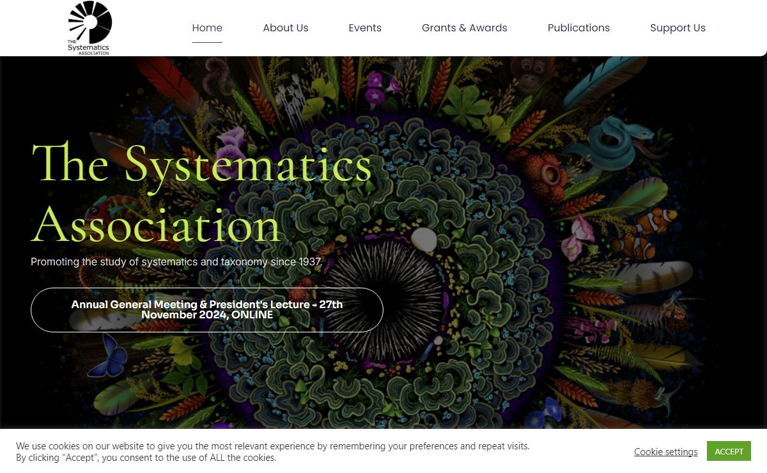
Task: Click the cookie consent notice text
Action: (x=273, y=452)
